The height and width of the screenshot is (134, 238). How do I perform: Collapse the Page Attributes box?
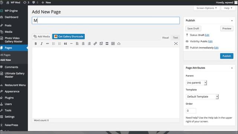pos(232,68)
